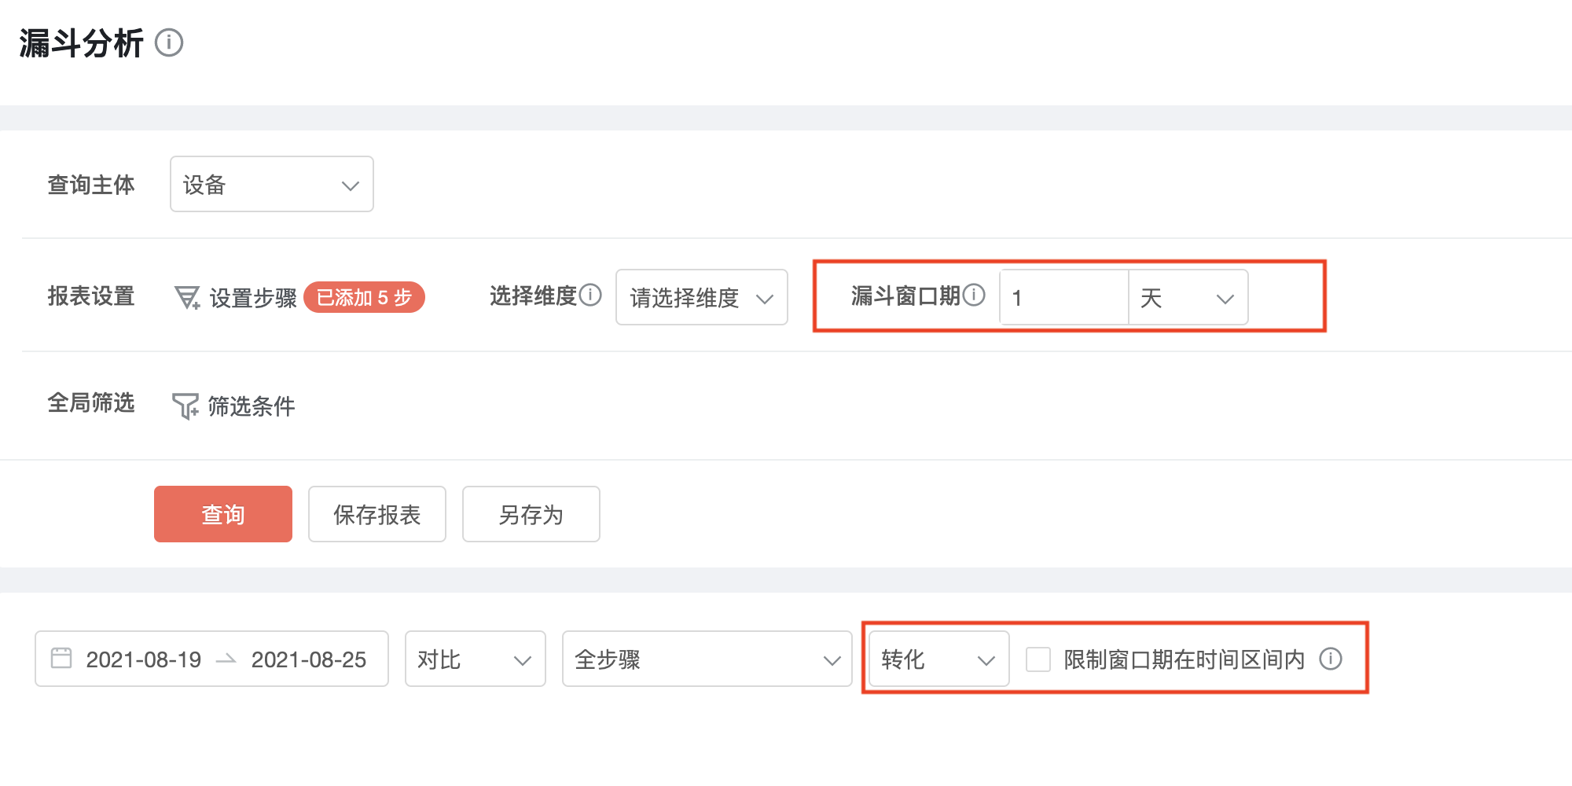Screen dimensions: 1572x786
Task: Click the funnel window period number field
Action: pos(1064,297)
